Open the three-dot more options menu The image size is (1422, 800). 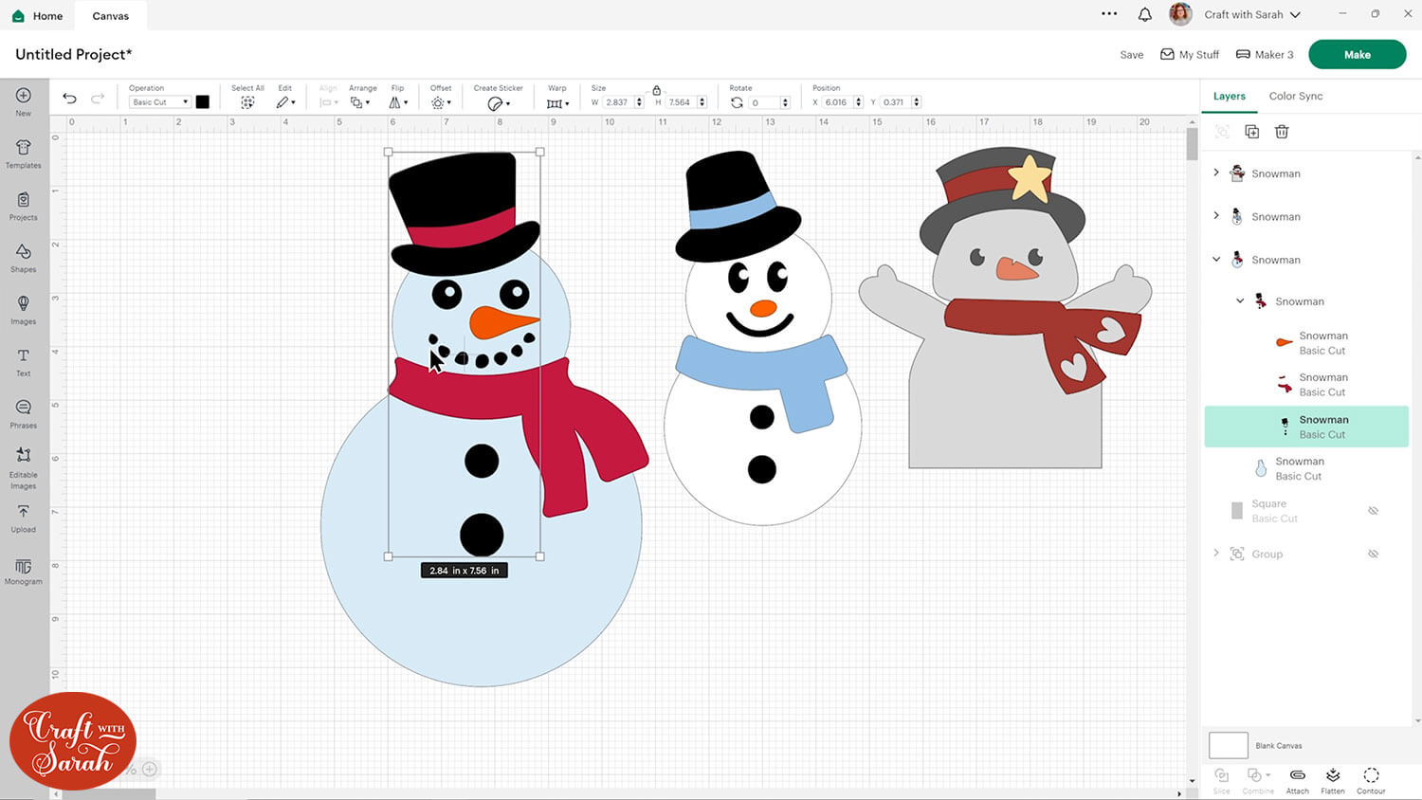[x=1109, y=14]
